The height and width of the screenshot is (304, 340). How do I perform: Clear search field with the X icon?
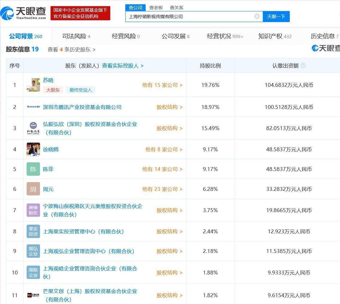click(x=257, y=16)
